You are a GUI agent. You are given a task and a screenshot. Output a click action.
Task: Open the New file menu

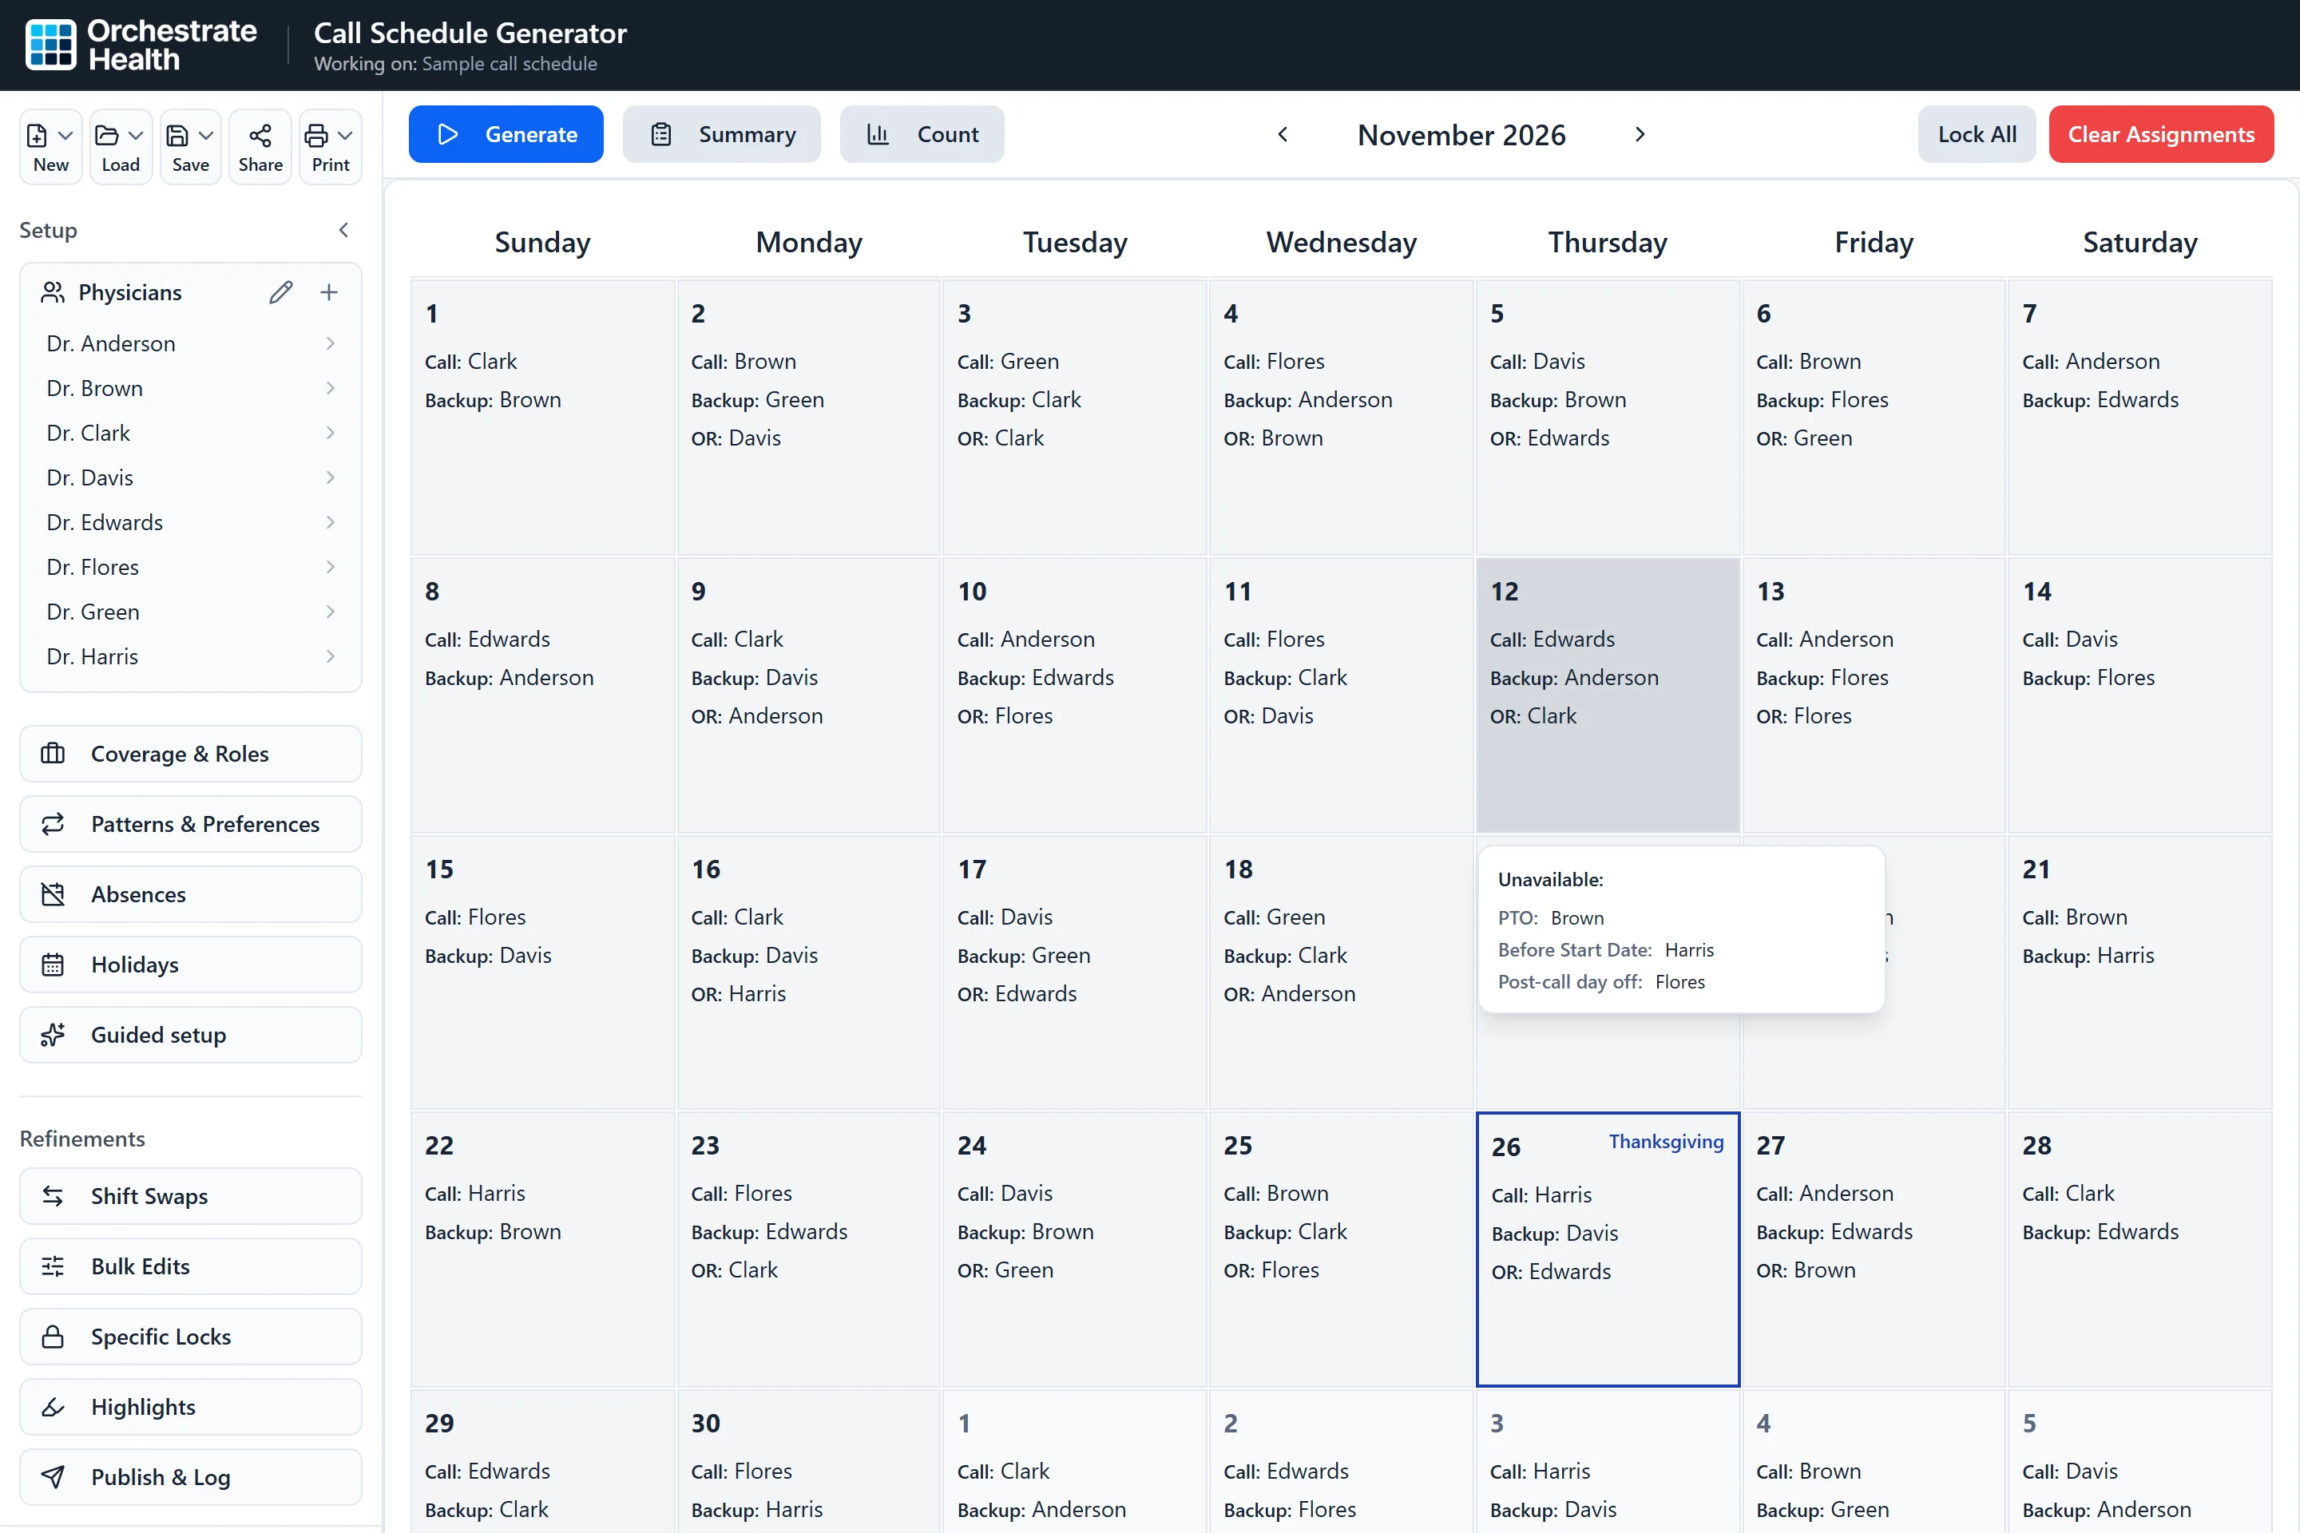[x=51, y=147]
